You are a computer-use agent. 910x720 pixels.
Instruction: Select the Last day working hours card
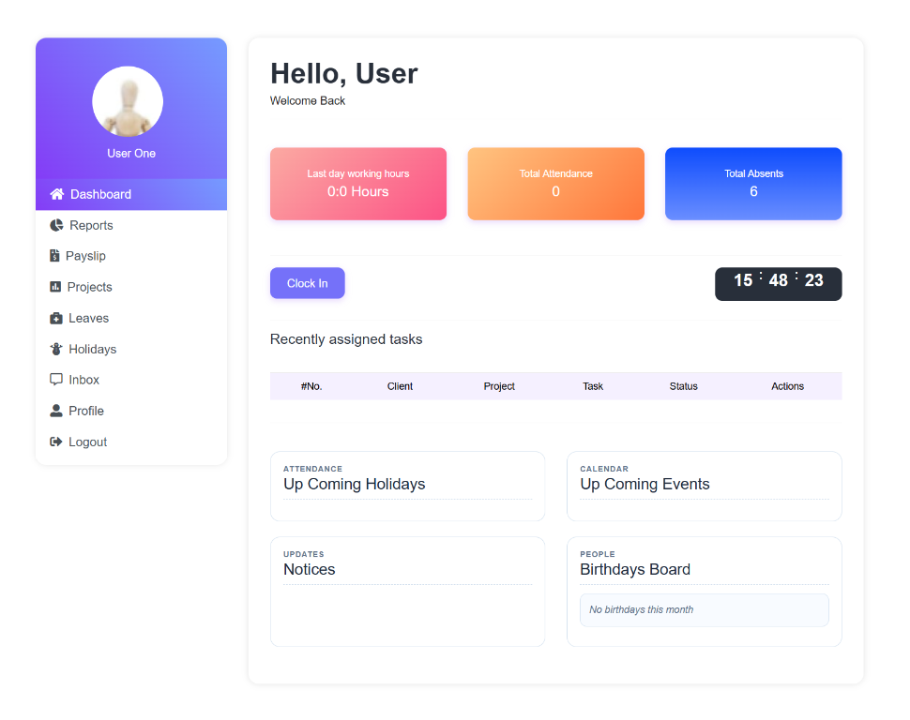[358, 184]
